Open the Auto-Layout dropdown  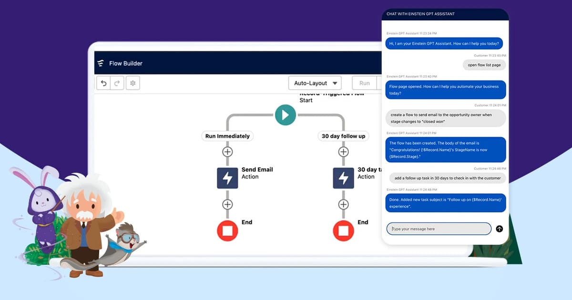[x=315, y=83]
